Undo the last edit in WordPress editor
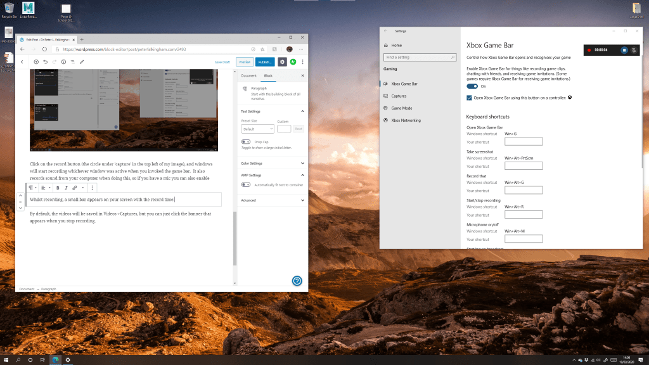This screenshot has height=365, width=649. 45,61
